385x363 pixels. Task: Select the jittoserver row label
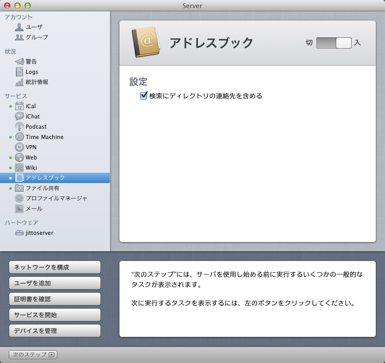pos(39,233)
